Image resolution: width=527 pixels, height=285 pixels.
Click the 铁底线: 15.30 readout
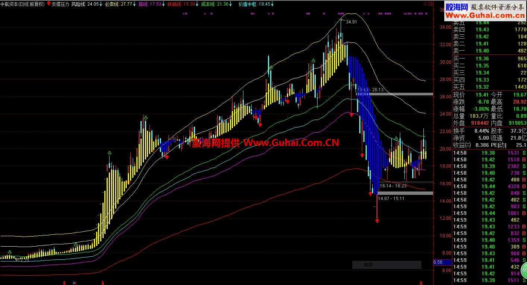[181, 4]
